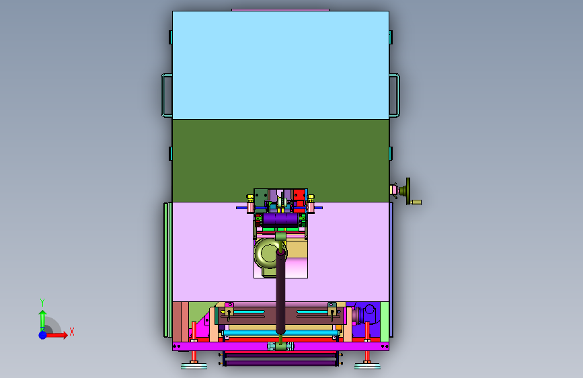Click the red X axis arrow
Screen dimensions: 583x378
click(56, 335)
